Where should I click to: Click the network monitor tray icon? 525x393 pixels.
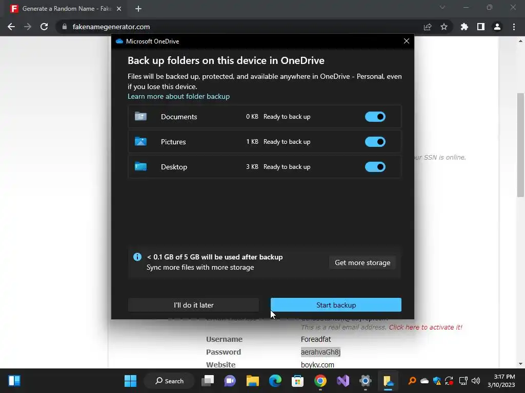(x=463, y=381)
